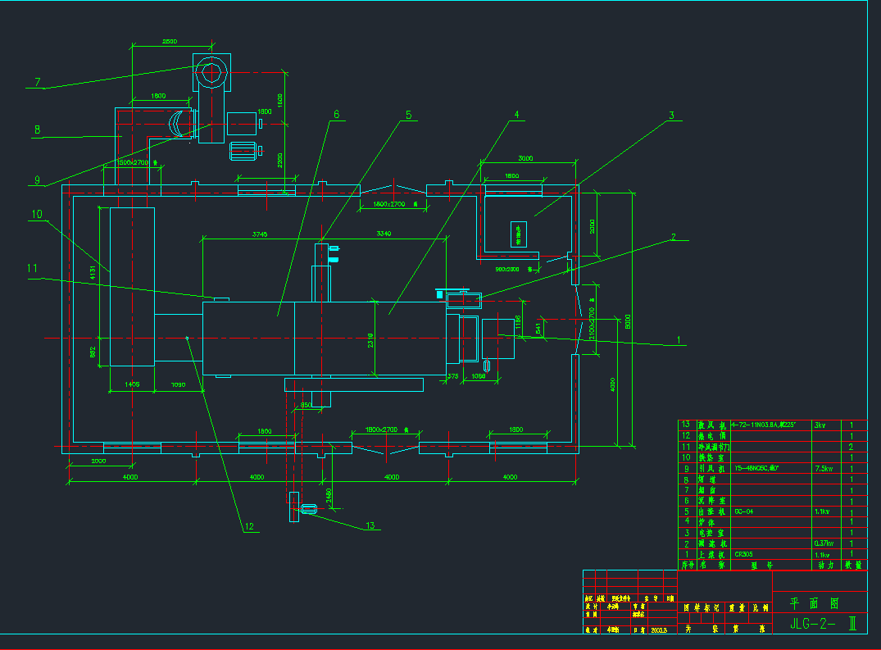The width and height of the screenshot is (881, 650).
Task: Pick callout number 3 in the upper right
Action: click(671, 116)
